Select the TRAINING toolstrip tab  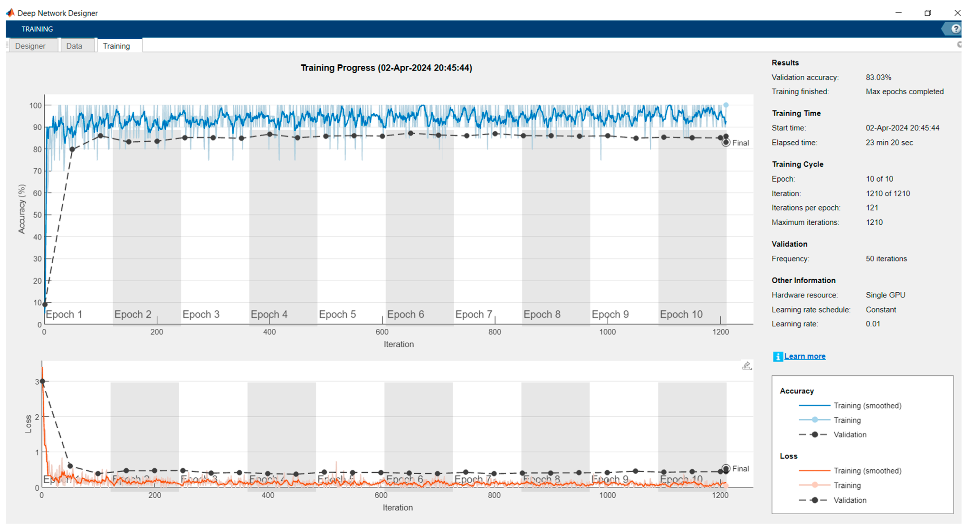(x=37, y=29)
